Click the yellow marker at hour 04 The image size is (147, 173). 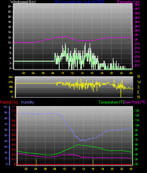tap(36, 162)
